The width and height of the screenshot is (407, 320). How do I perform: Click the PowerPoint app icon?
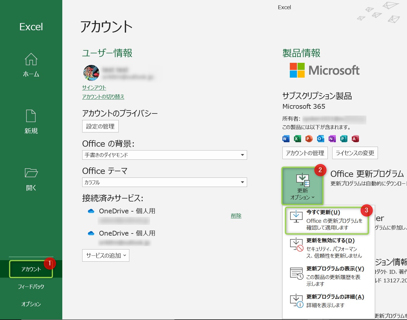309,138
